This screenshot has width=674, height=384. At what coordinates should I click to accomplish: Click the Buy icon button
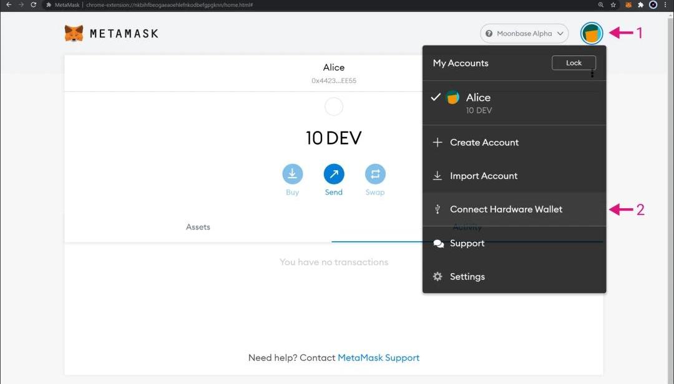(292, 175)
